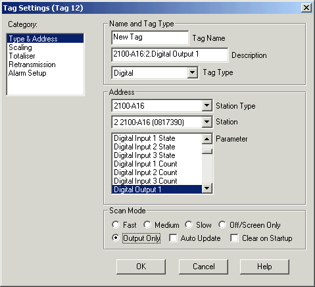Select the Fast scan mode radio button

(x=116, y=224)
